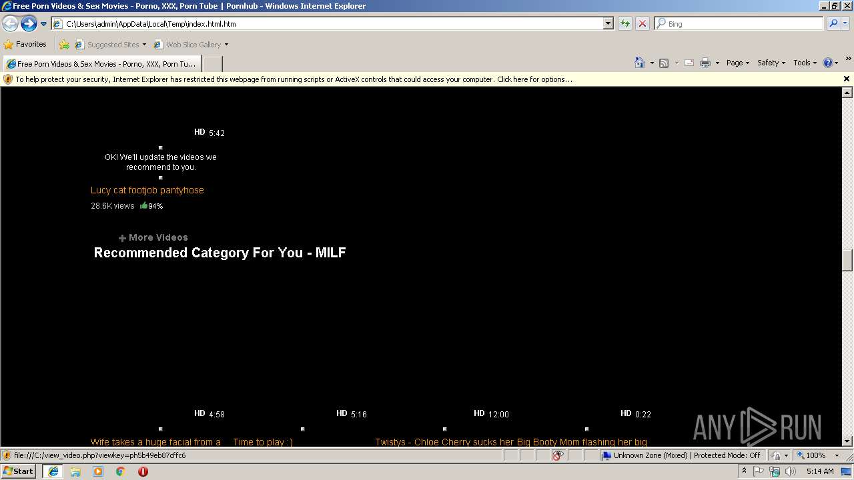Image resolution: width=854 pixels, height=480 pixels.
Task: Click the More Videos link
Action: (153, 237)
